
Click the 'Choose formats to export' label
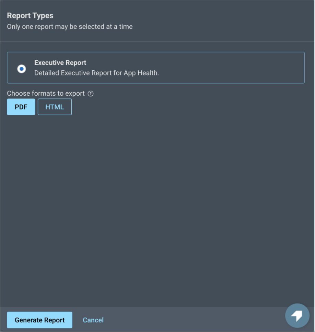(x=46, y=94)
